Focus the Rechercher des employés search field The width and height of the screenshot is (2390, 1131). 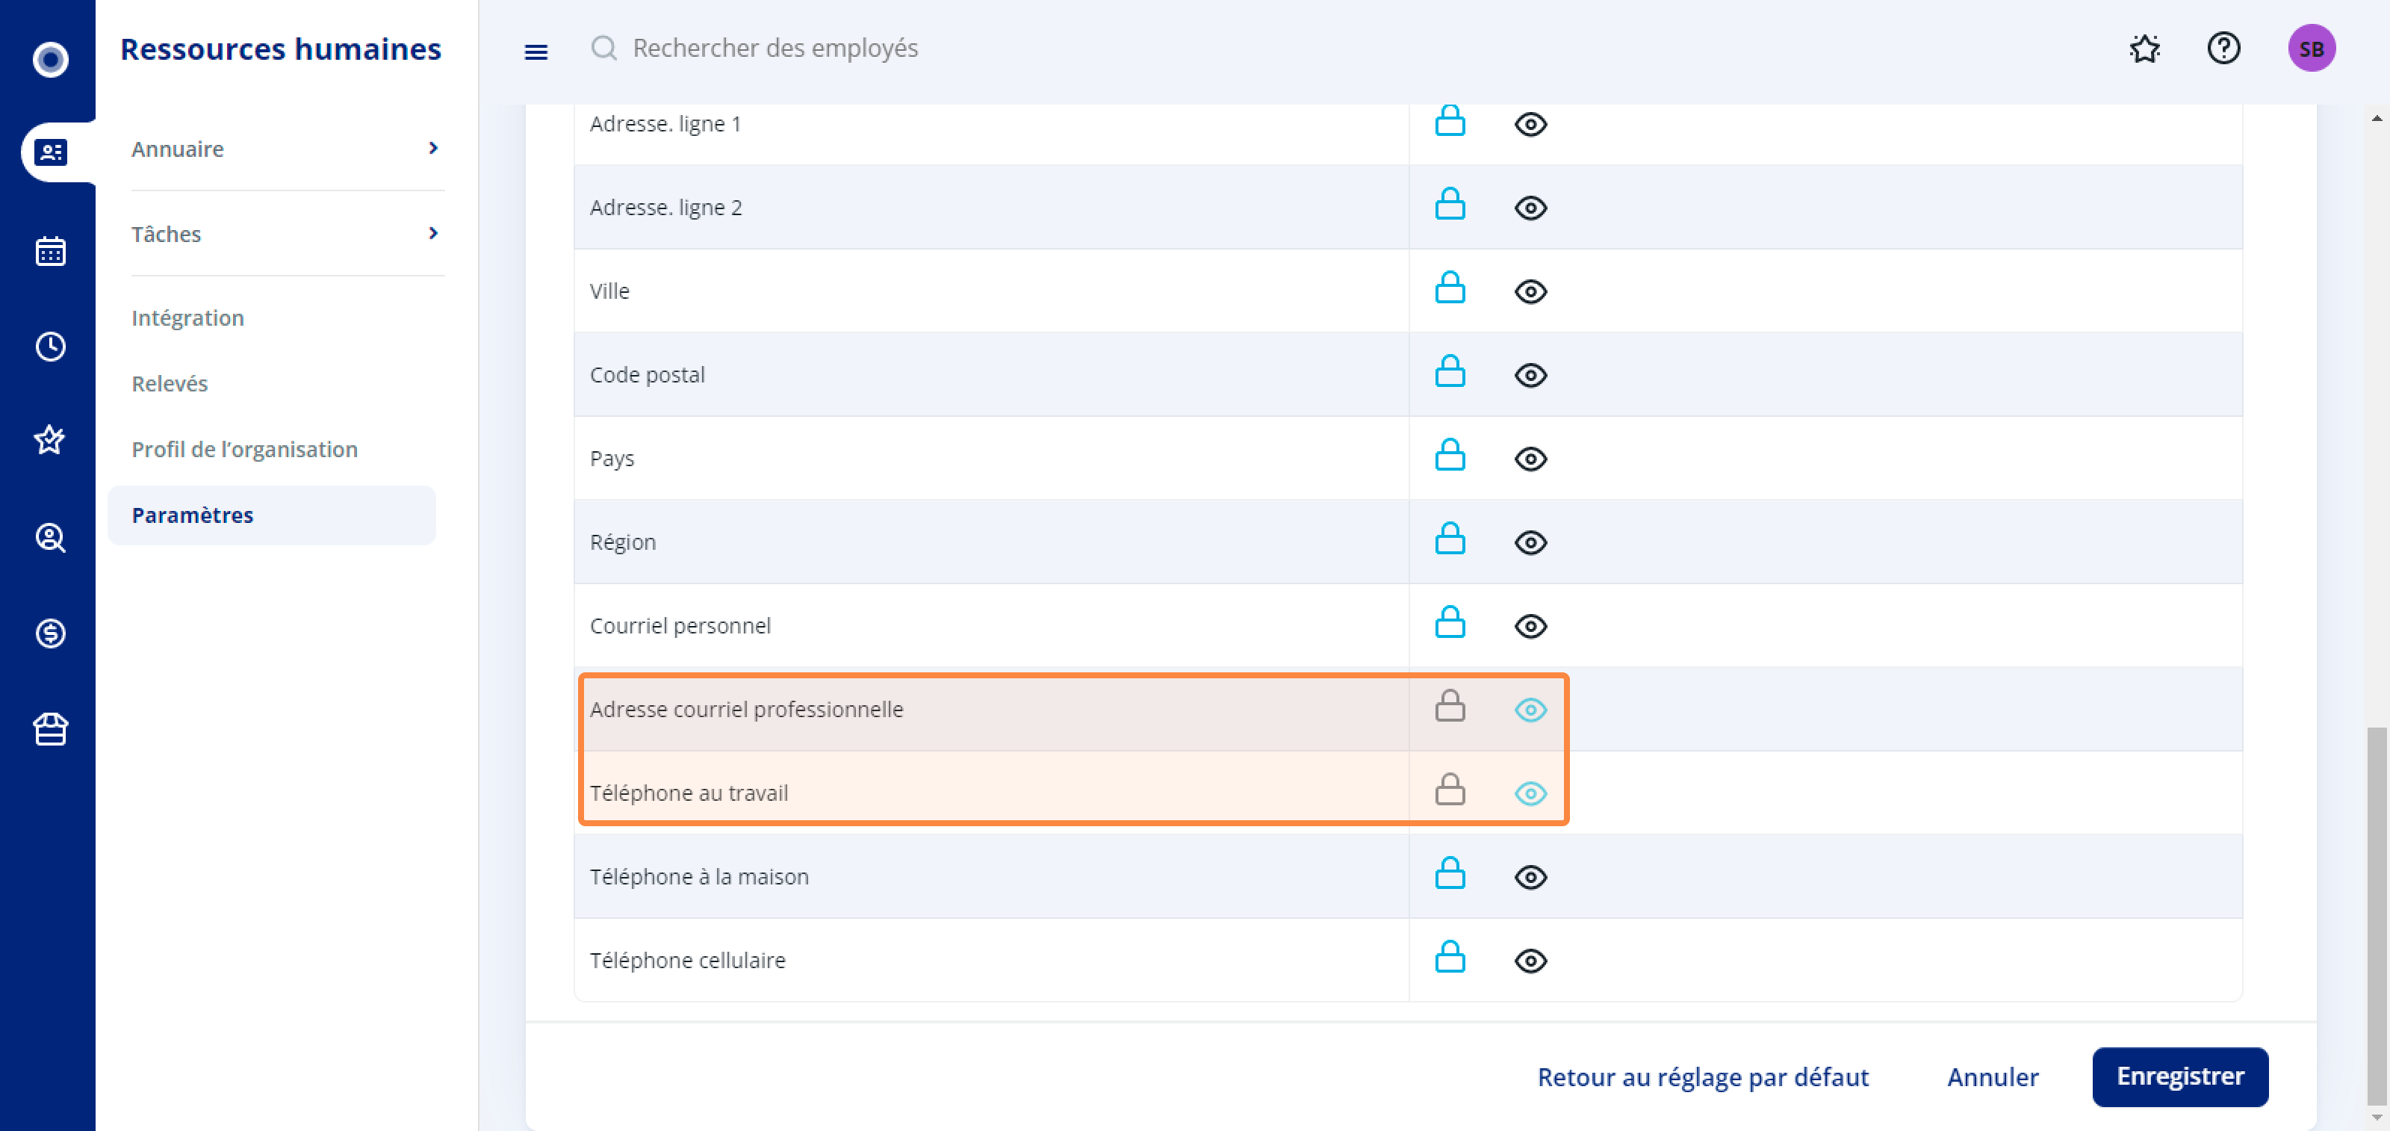pos(776,47)
